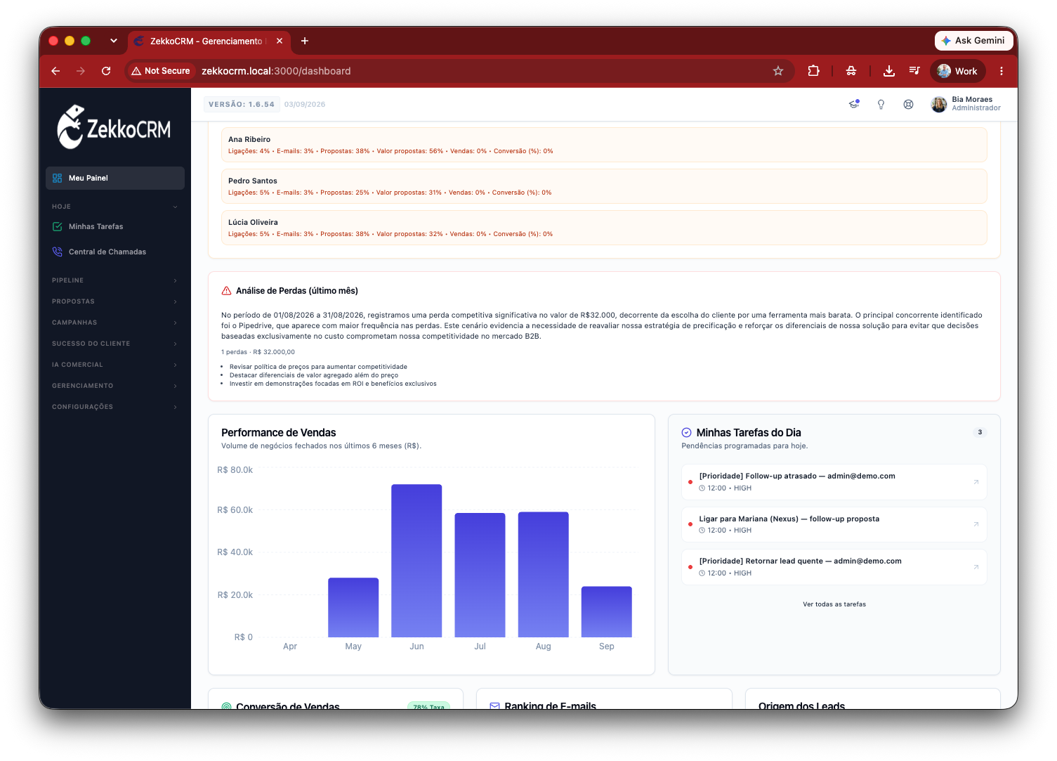Bookmark page with the star icon

click(x=778, y=71)
